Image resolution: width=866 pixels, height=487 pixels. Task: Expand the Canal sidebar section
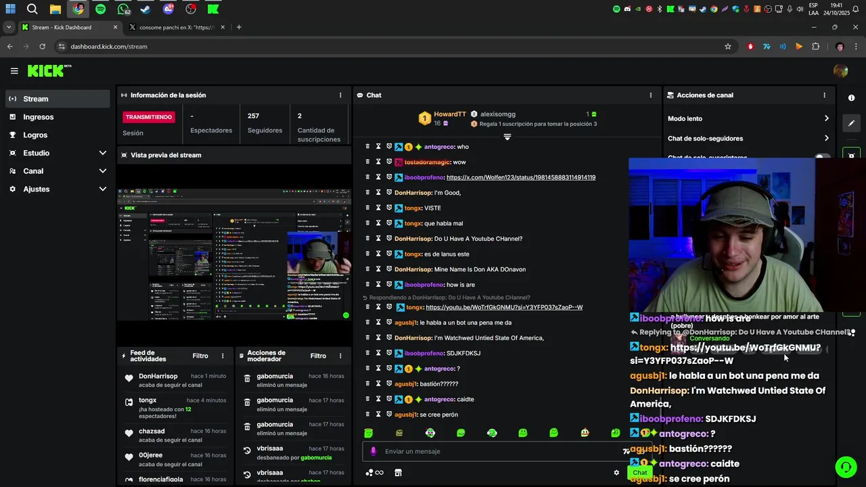[58, 171]
